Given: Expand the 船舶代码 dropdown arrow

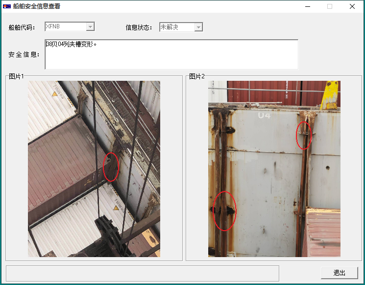Looking at the screenshot, I should click(90, 27).
